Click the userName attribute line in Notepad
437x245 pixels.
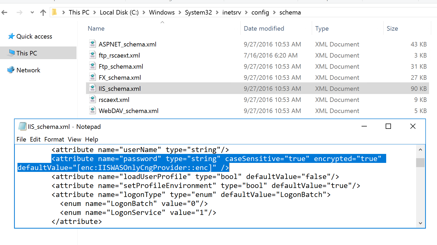pos(140,150)
